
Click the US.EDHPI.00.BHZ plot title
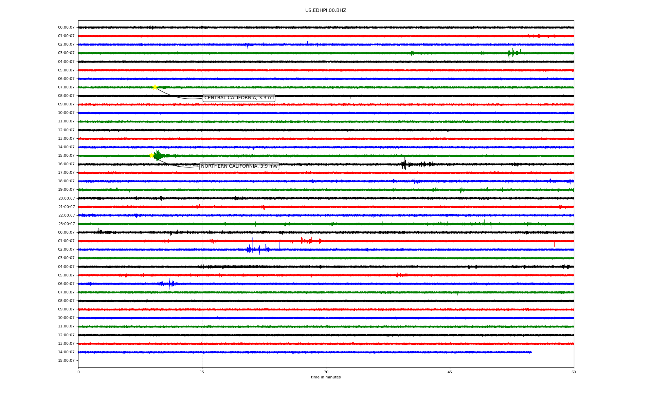pyautogui.click(x=325, y=11)
